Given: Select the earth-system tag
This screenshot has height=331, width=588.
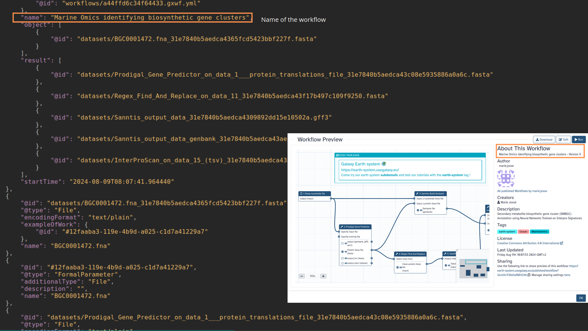Looking at the screenshot, I should pos(507,232).
